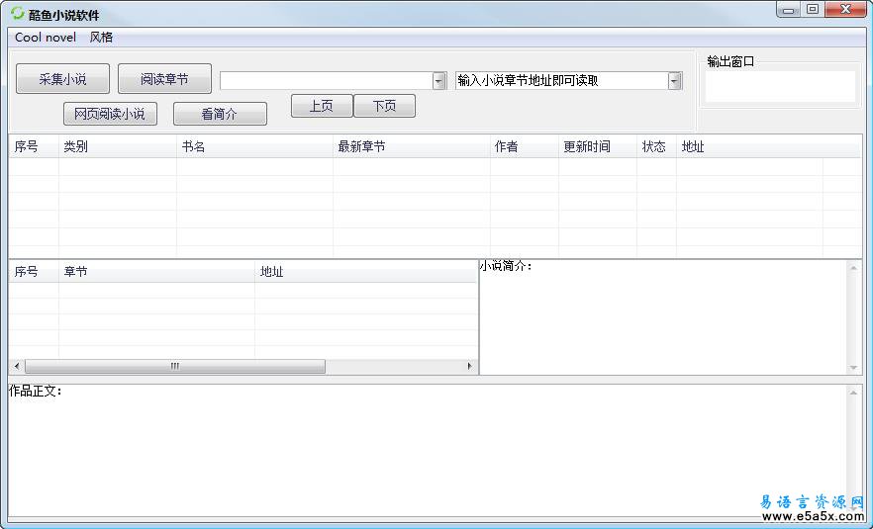The image size is (873, 529).
Task: Click the chapter list 地址 column header
Action: 365,272
